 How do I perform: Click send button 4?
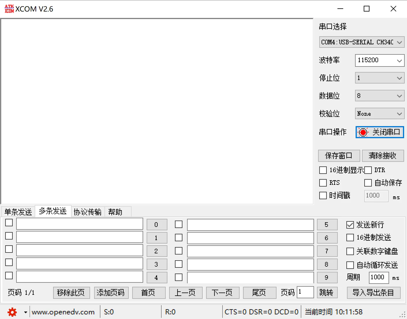tap(157, 278)
